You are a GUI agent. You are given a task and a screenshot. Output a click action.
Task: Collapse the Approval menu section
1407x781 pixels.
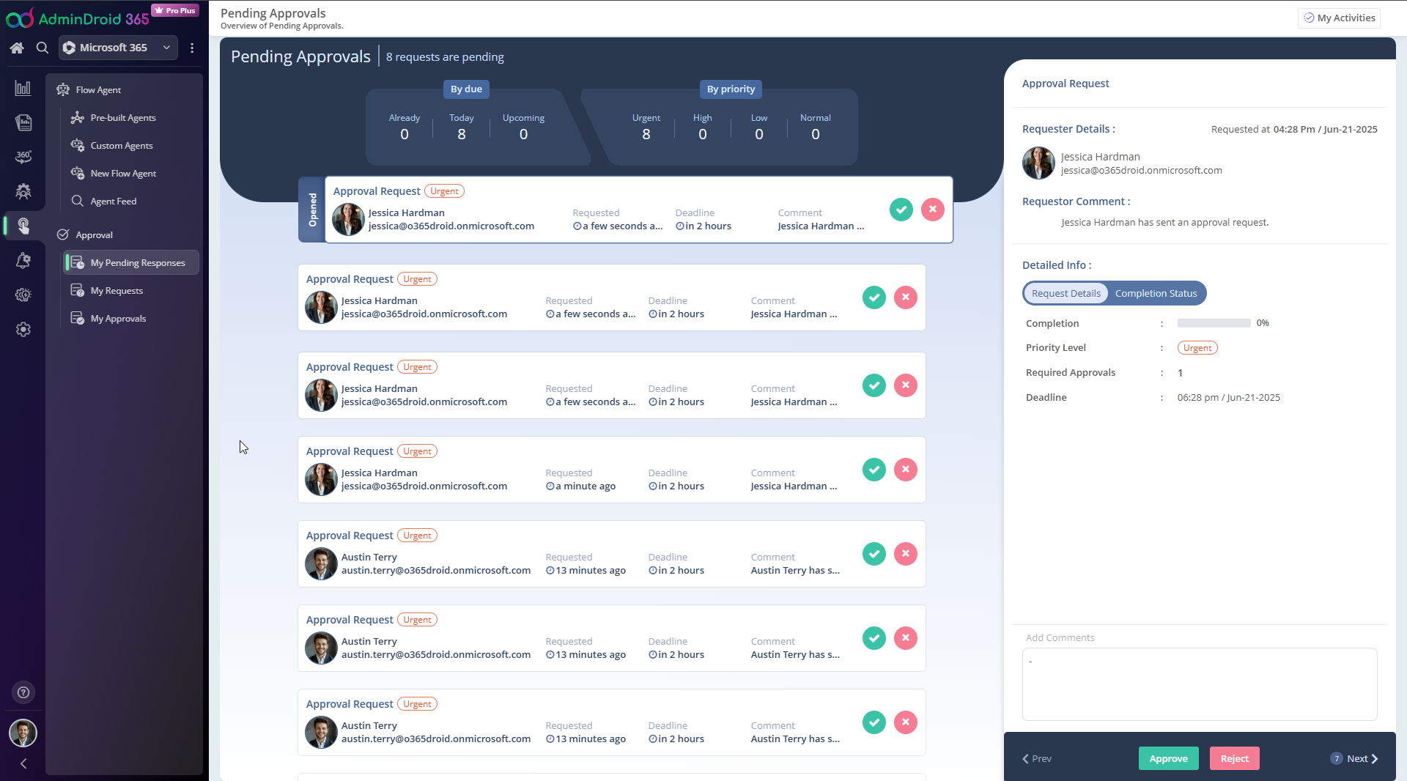click(94, 235)
